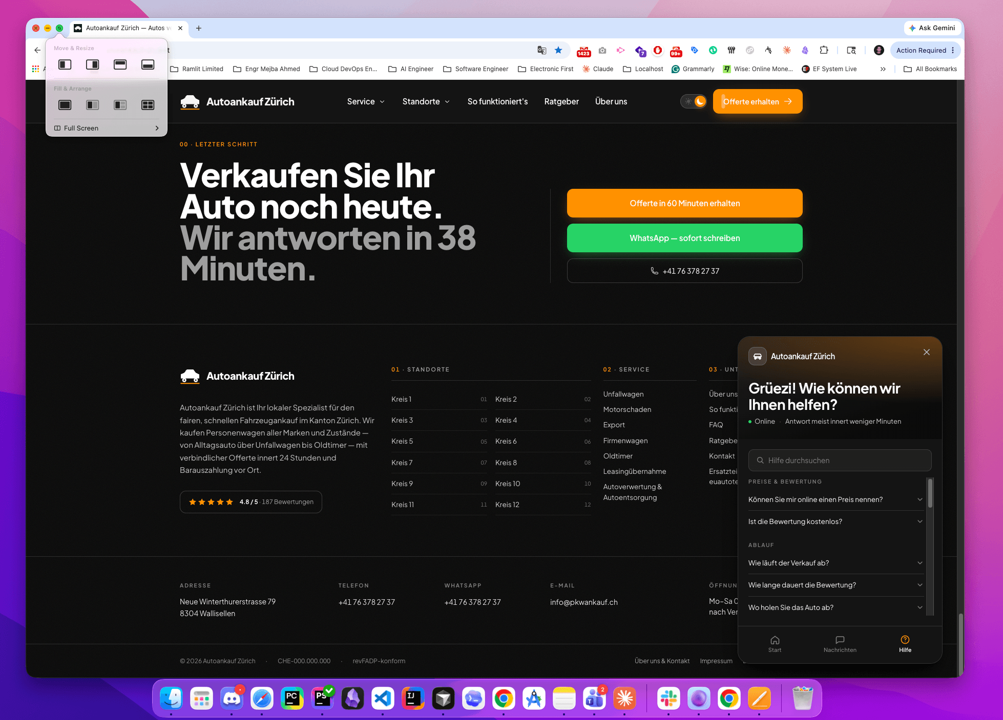This screenshot has height=720, width=1003.
Task: Click the blue price-tag extension icon
Action: coord(695,50)
